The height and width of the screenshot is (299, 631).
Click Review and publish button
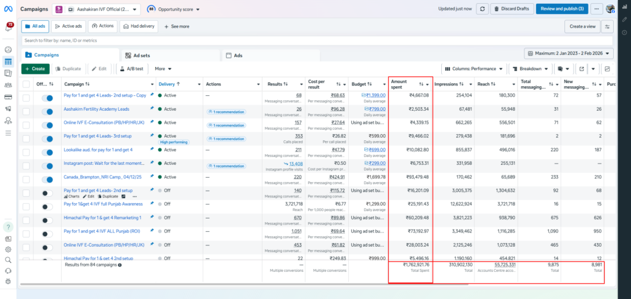click(561, 9)
